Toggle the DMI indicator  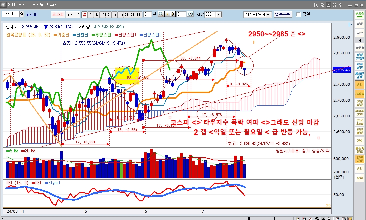pos(359,140)
